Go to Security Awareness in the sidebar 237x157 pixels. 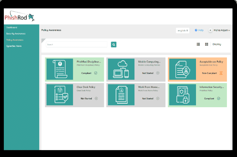[16, 34]
